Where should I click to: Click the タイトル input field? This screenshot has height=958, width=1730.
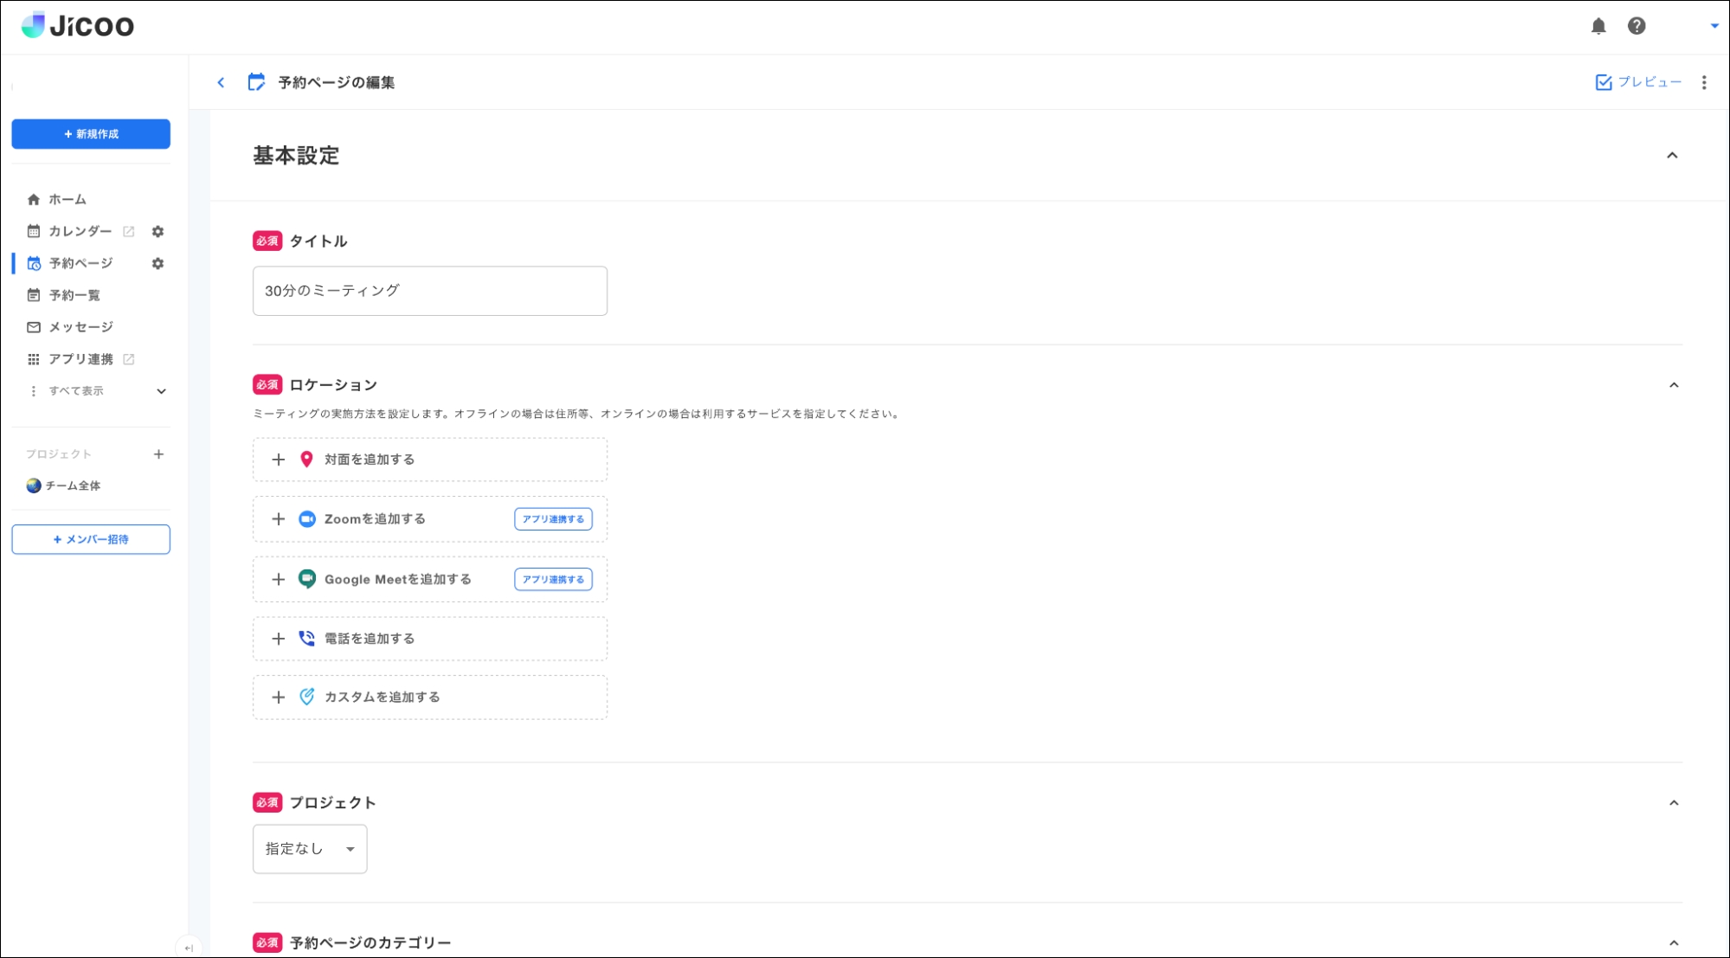pos(429,291)
